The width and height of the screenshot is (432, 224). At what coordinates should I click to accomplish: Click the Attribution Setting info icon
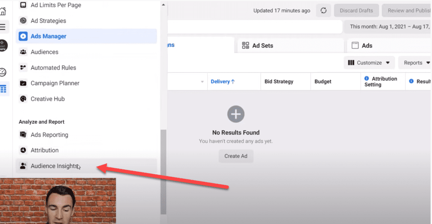[x=367, y=78]
